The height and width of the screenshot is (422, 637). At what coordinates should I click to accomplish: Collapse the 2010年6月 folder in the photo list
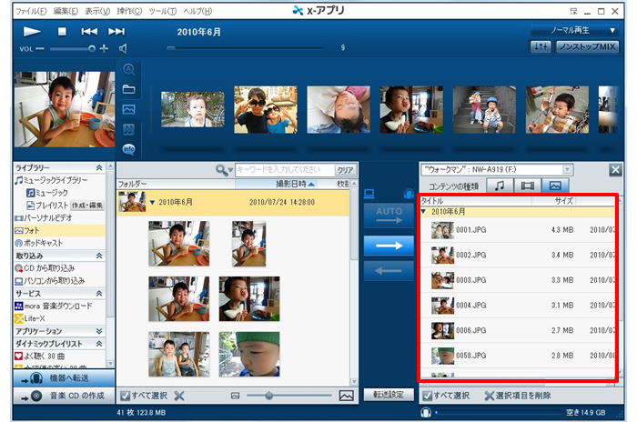153,202
